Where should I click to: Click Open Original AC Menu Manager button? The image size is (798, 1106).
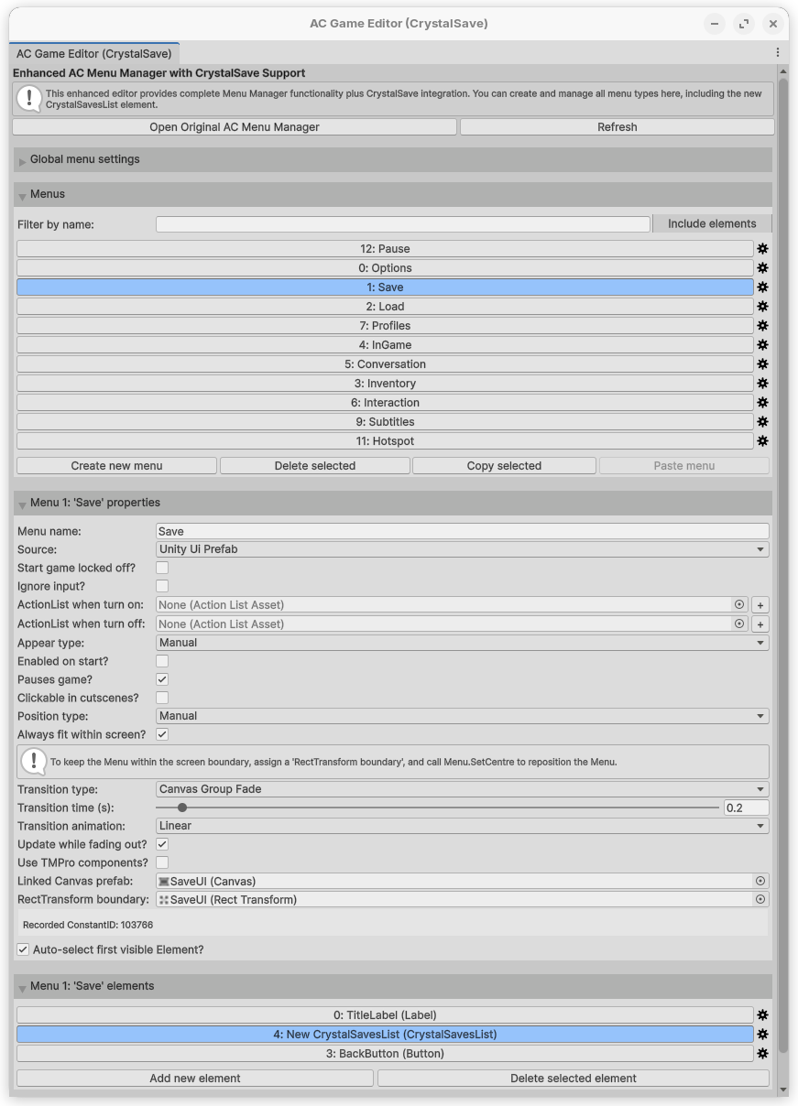[x=235, y=127]
